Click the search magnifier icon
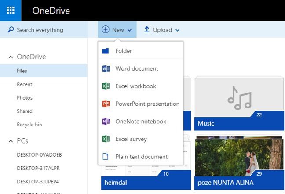Image resolution: width=285 pixels, height=194 pixels. tap(11, 29)
